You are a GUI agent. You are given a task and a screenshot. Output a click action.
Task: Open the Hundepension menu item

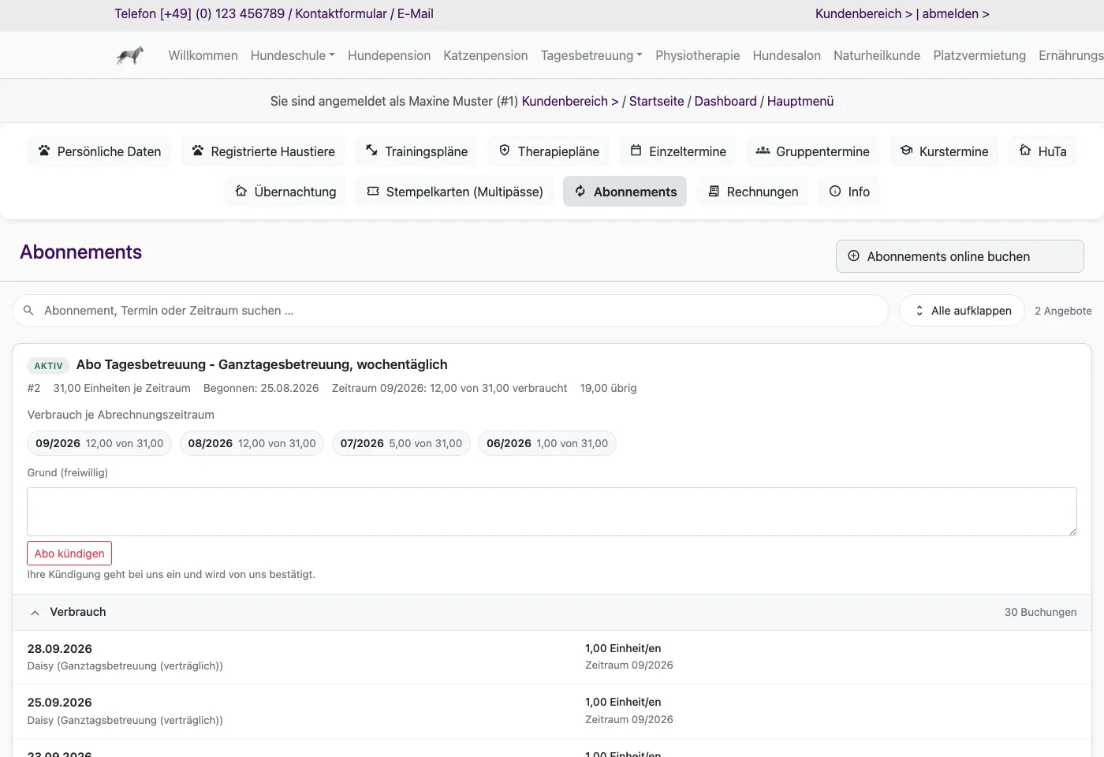(x=390, y=55)
